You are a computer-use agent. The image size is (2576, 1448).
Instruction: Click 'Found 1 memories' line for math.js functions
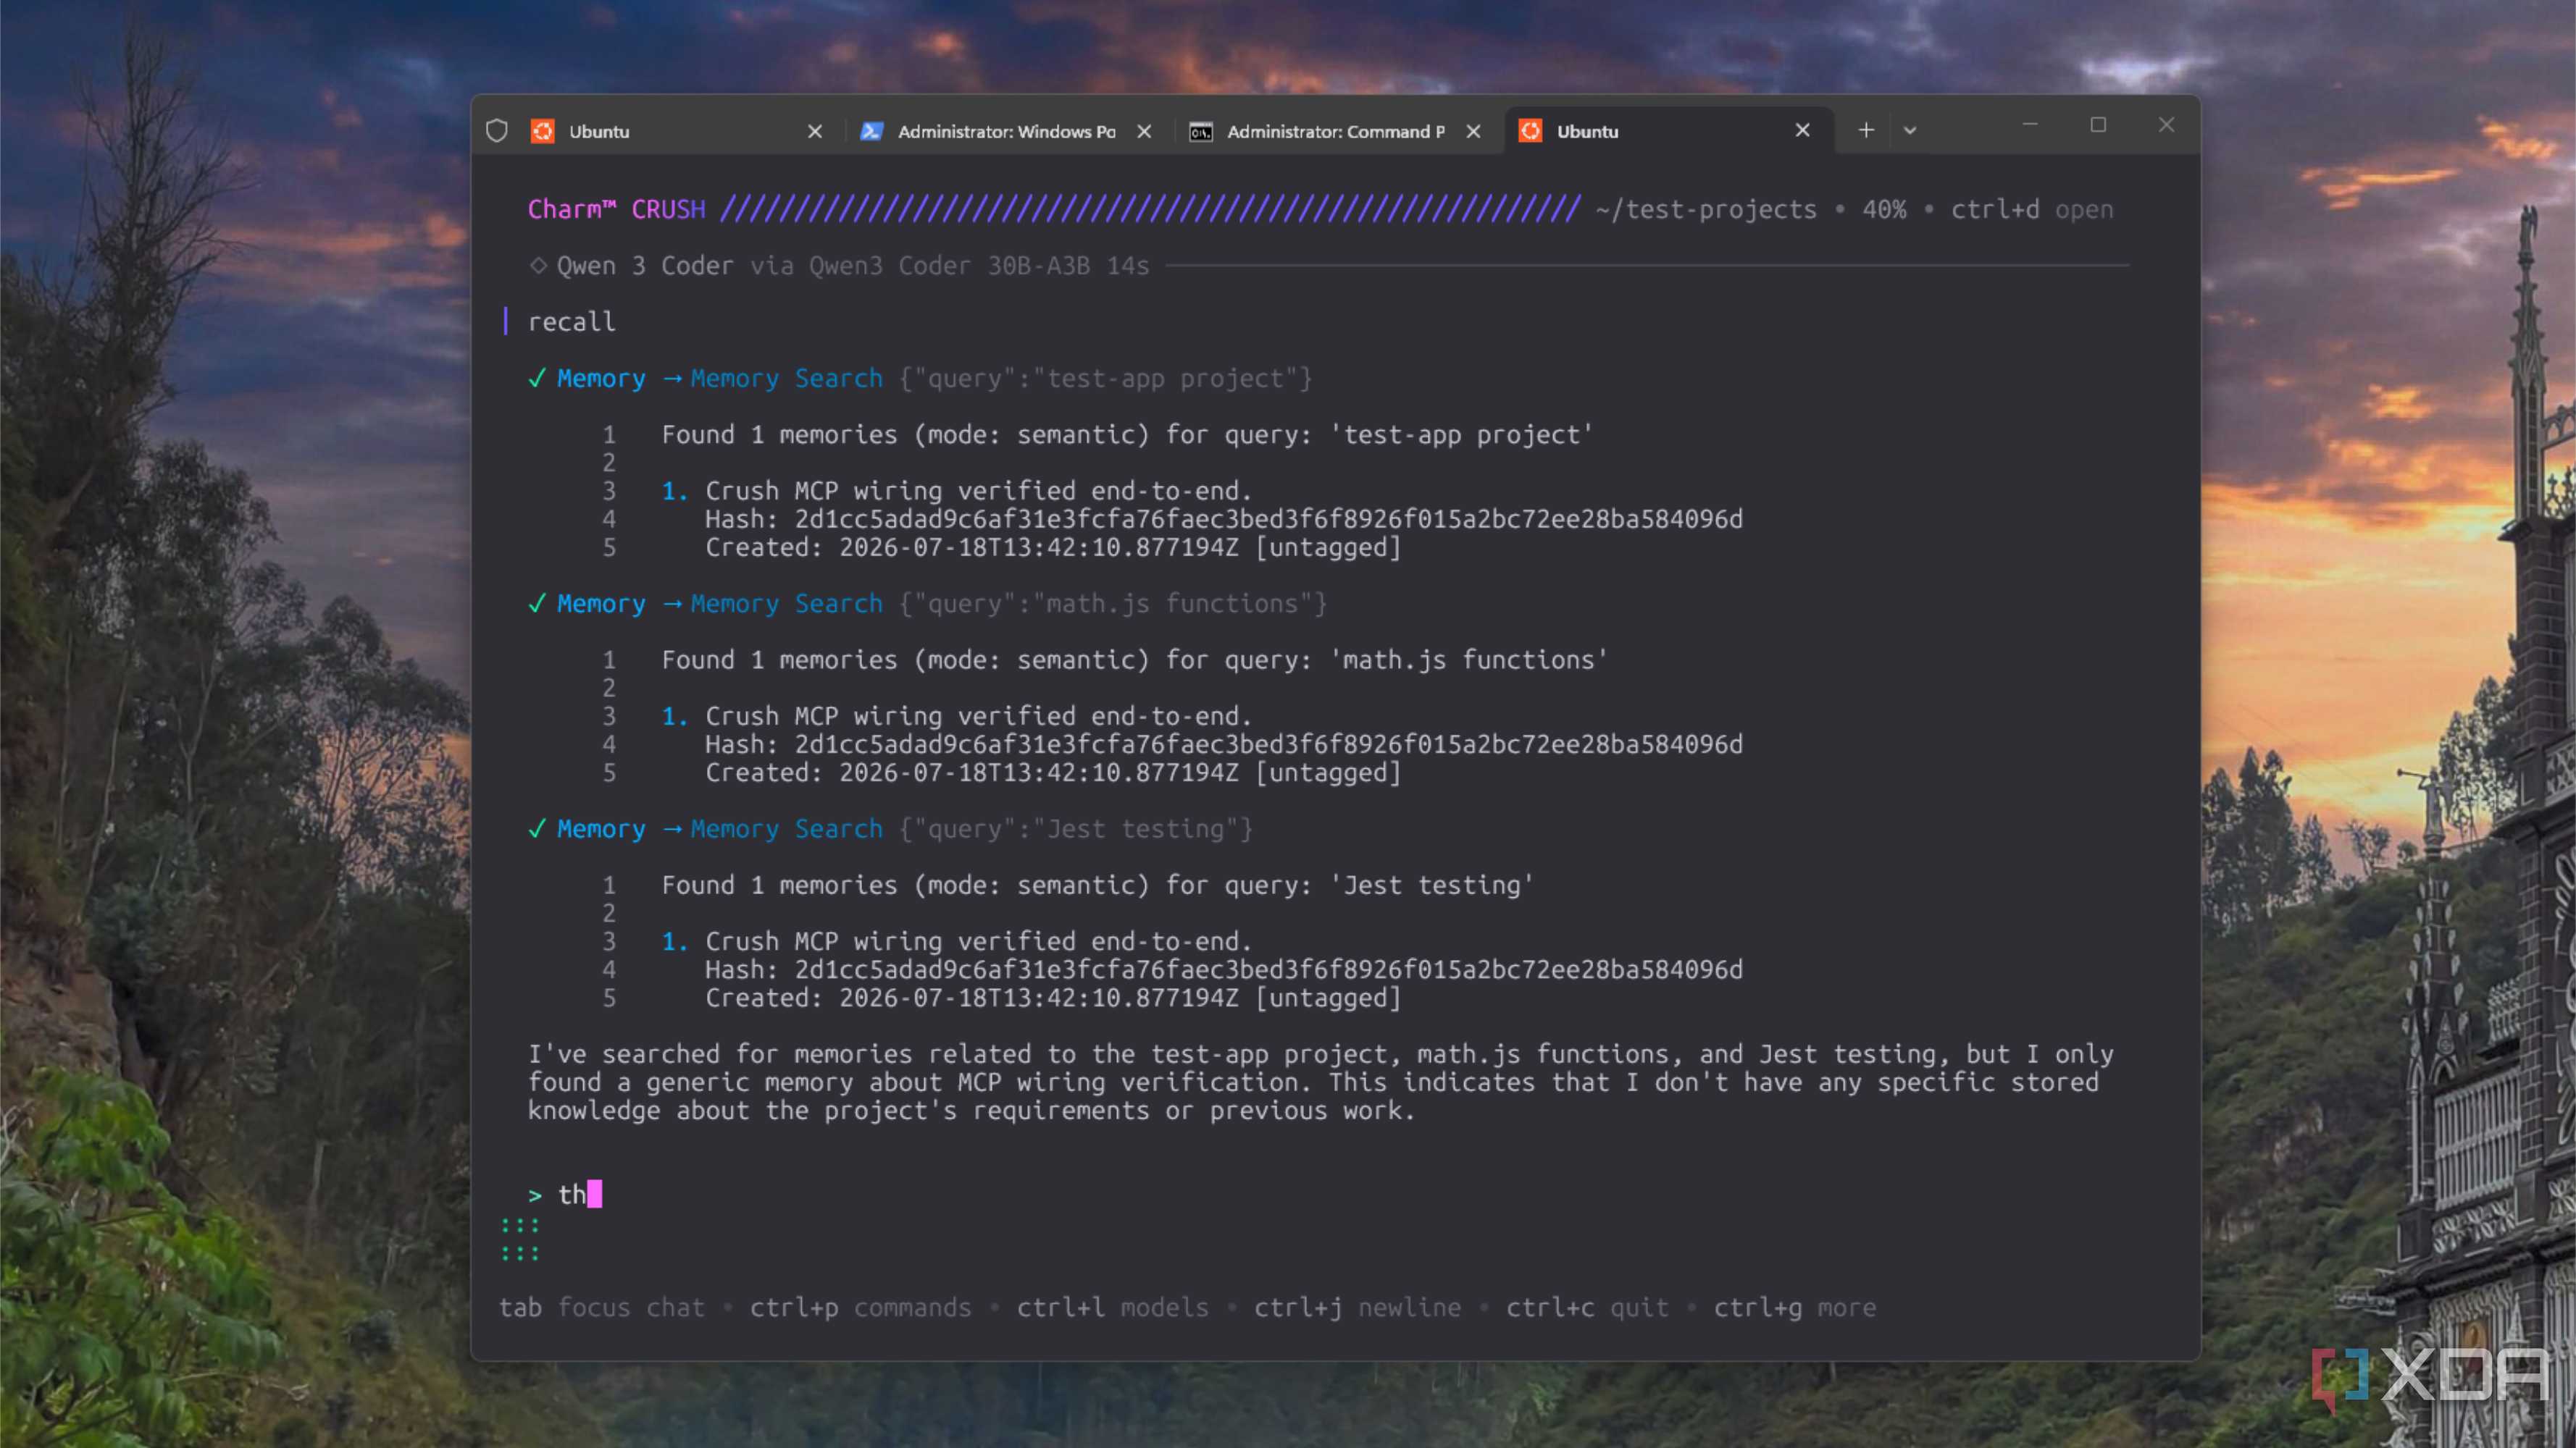pos(1135,660)
